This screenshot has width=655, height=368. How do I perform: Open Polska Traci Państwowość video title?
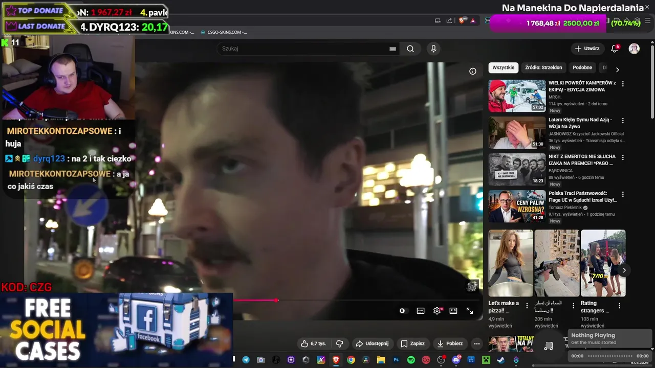point(583,197)
